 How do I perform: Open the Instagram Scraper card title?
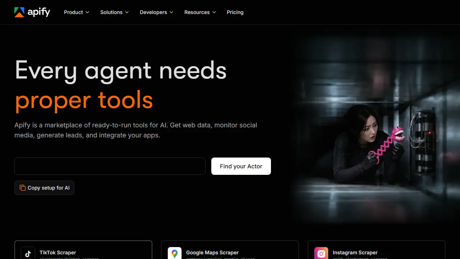tap(355, 253)
